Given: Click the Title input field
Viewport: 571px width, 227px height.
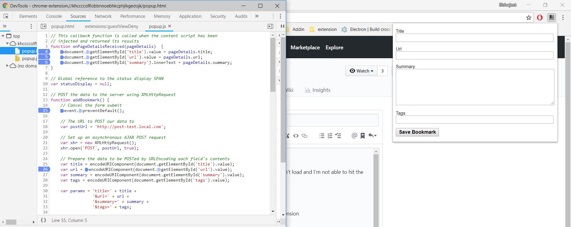Looking at the screenshot, I should click(474, 38).
